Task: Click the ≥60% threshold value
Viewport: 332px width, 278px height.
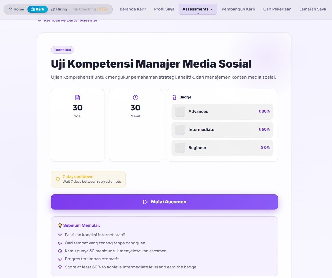Action: click(264, 130)
